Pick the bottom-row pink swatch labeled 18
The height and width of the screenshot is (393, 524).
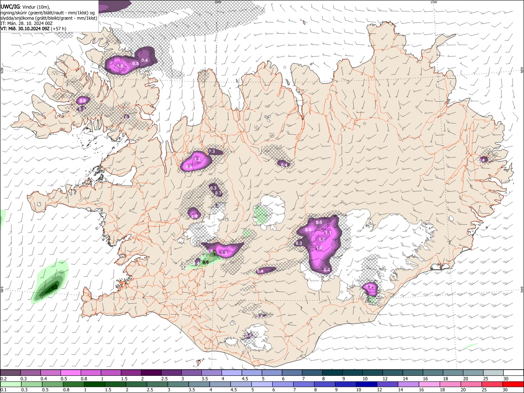click(450, 384)
